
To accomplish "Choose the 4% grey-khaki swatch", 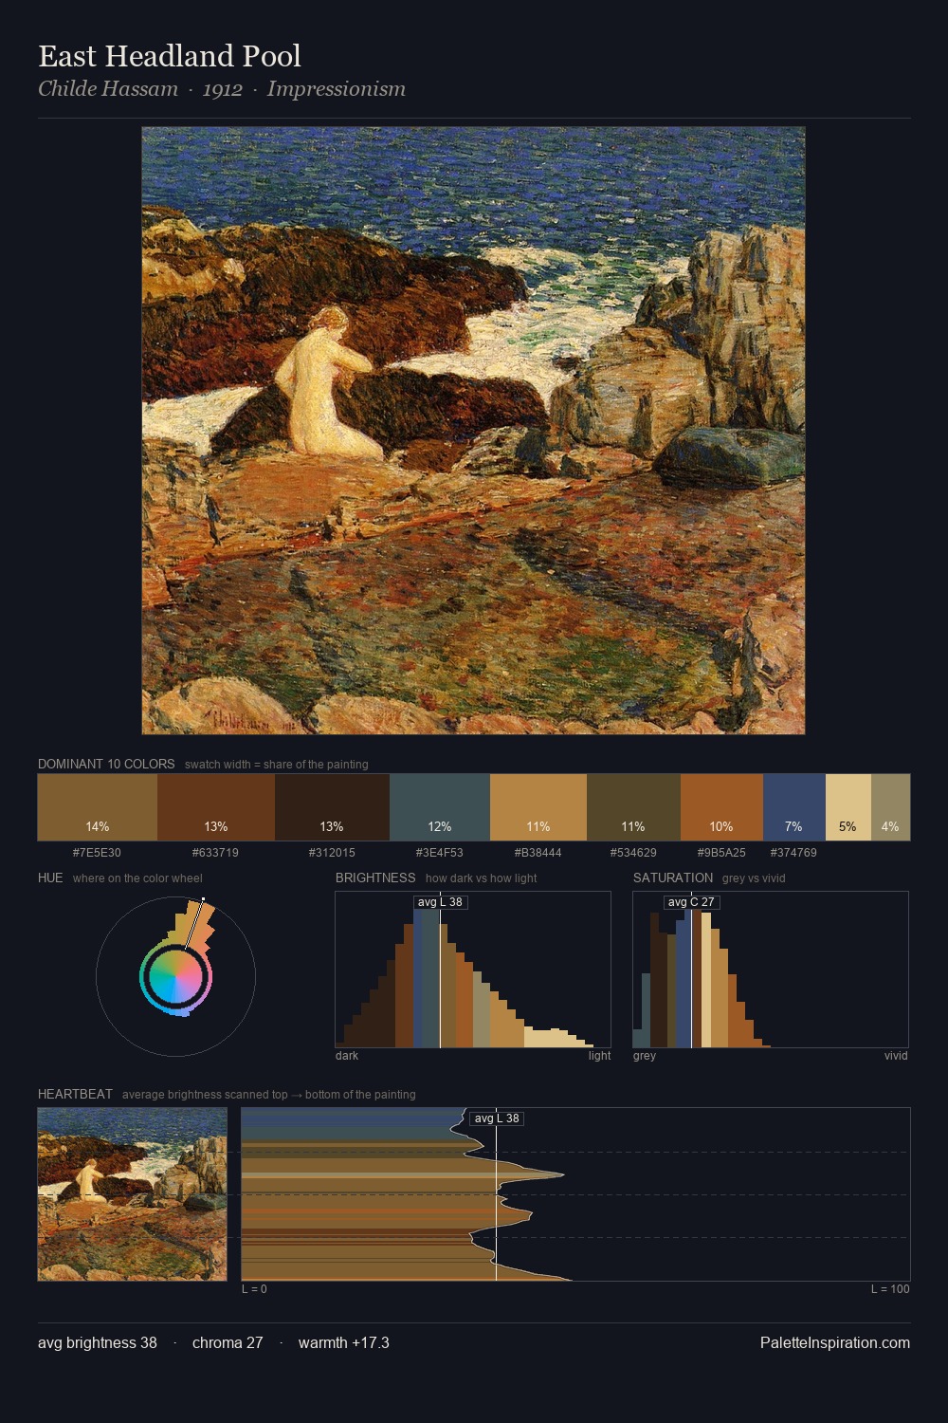I will (x=890, y=807).
